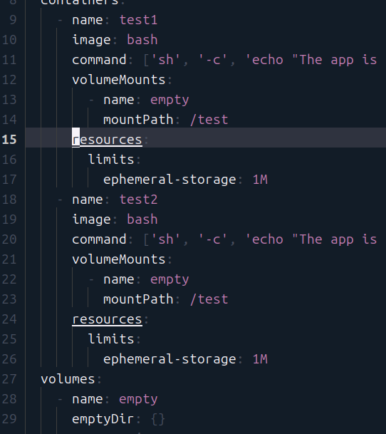Click ephemeral-storage on line 17
This screenshot has width=386, height=434.
[169, 180]
